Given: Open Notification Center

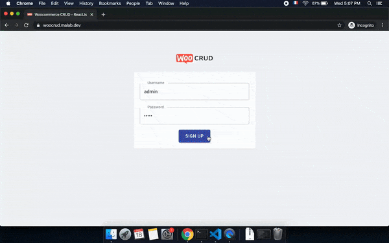Looking at the screenshot, I should pyautogui.click(x=379, y=3).
